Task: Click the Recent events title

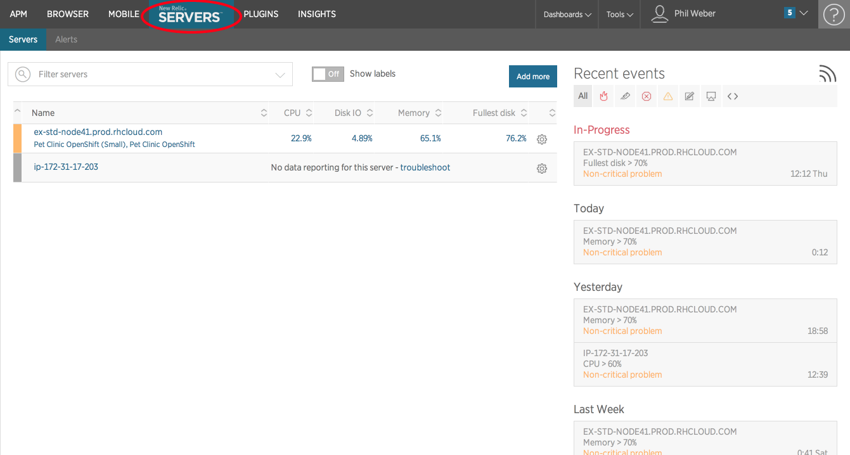Action: point(619,74)
